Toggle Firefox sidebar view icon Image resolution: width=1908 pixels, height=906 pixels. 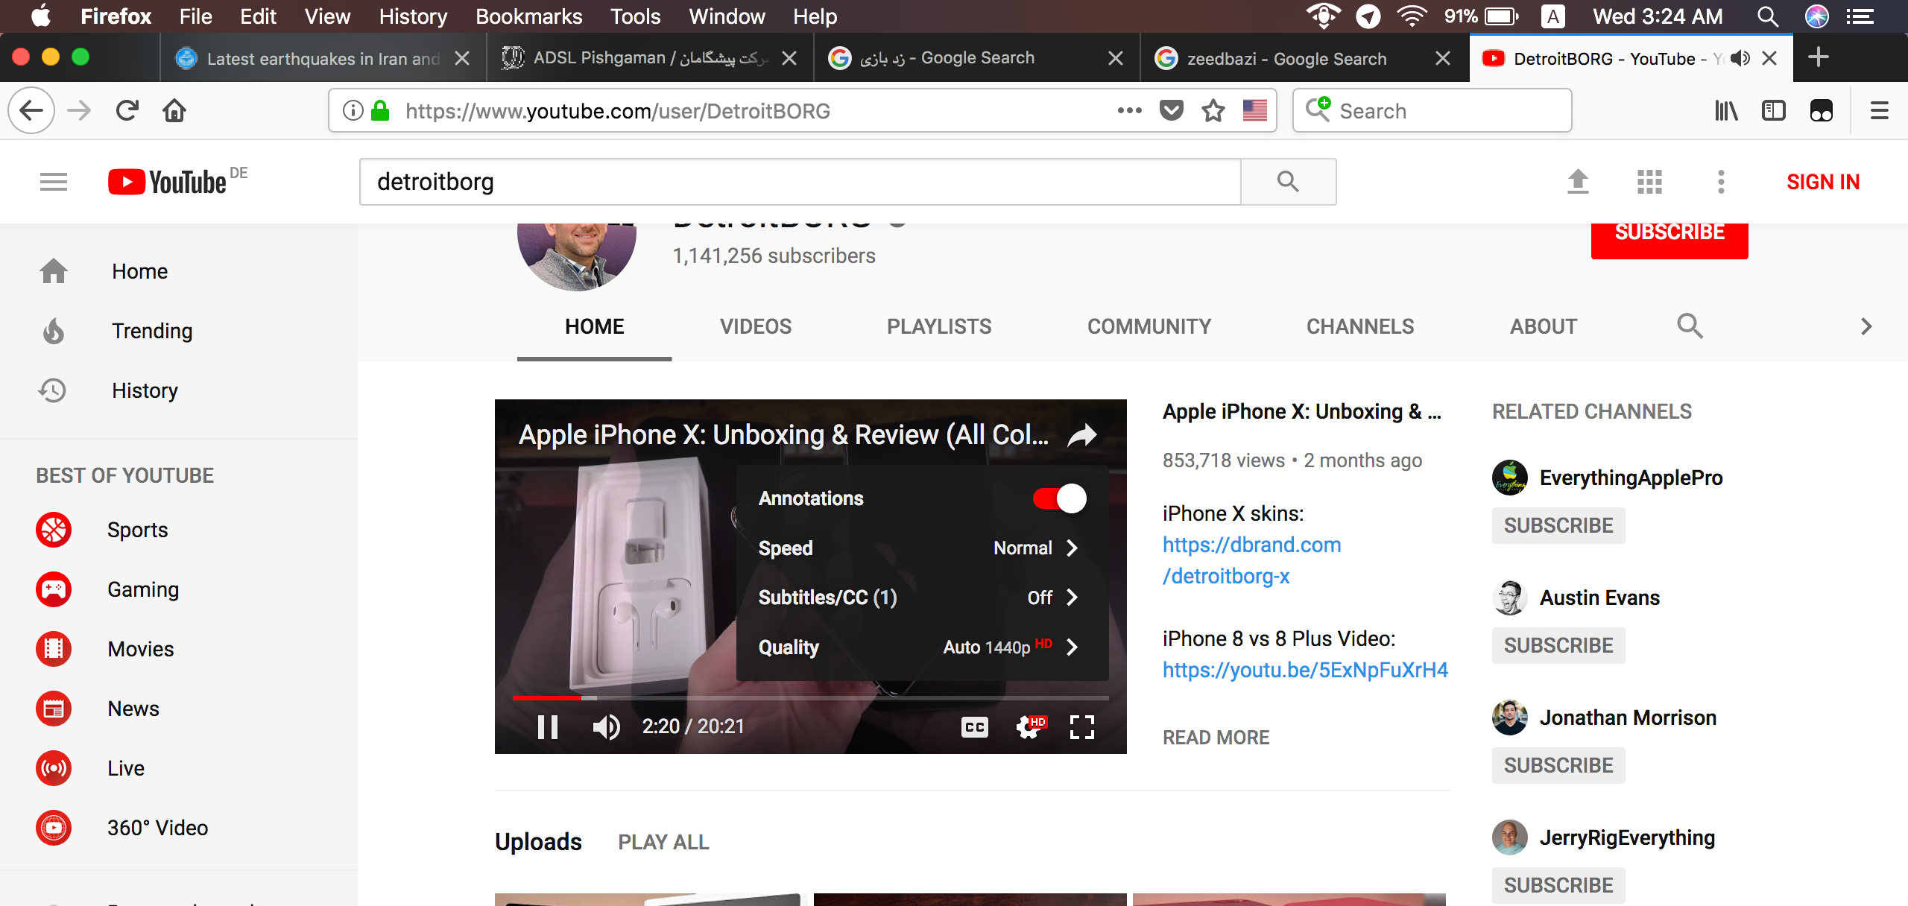pos(1774,111)
